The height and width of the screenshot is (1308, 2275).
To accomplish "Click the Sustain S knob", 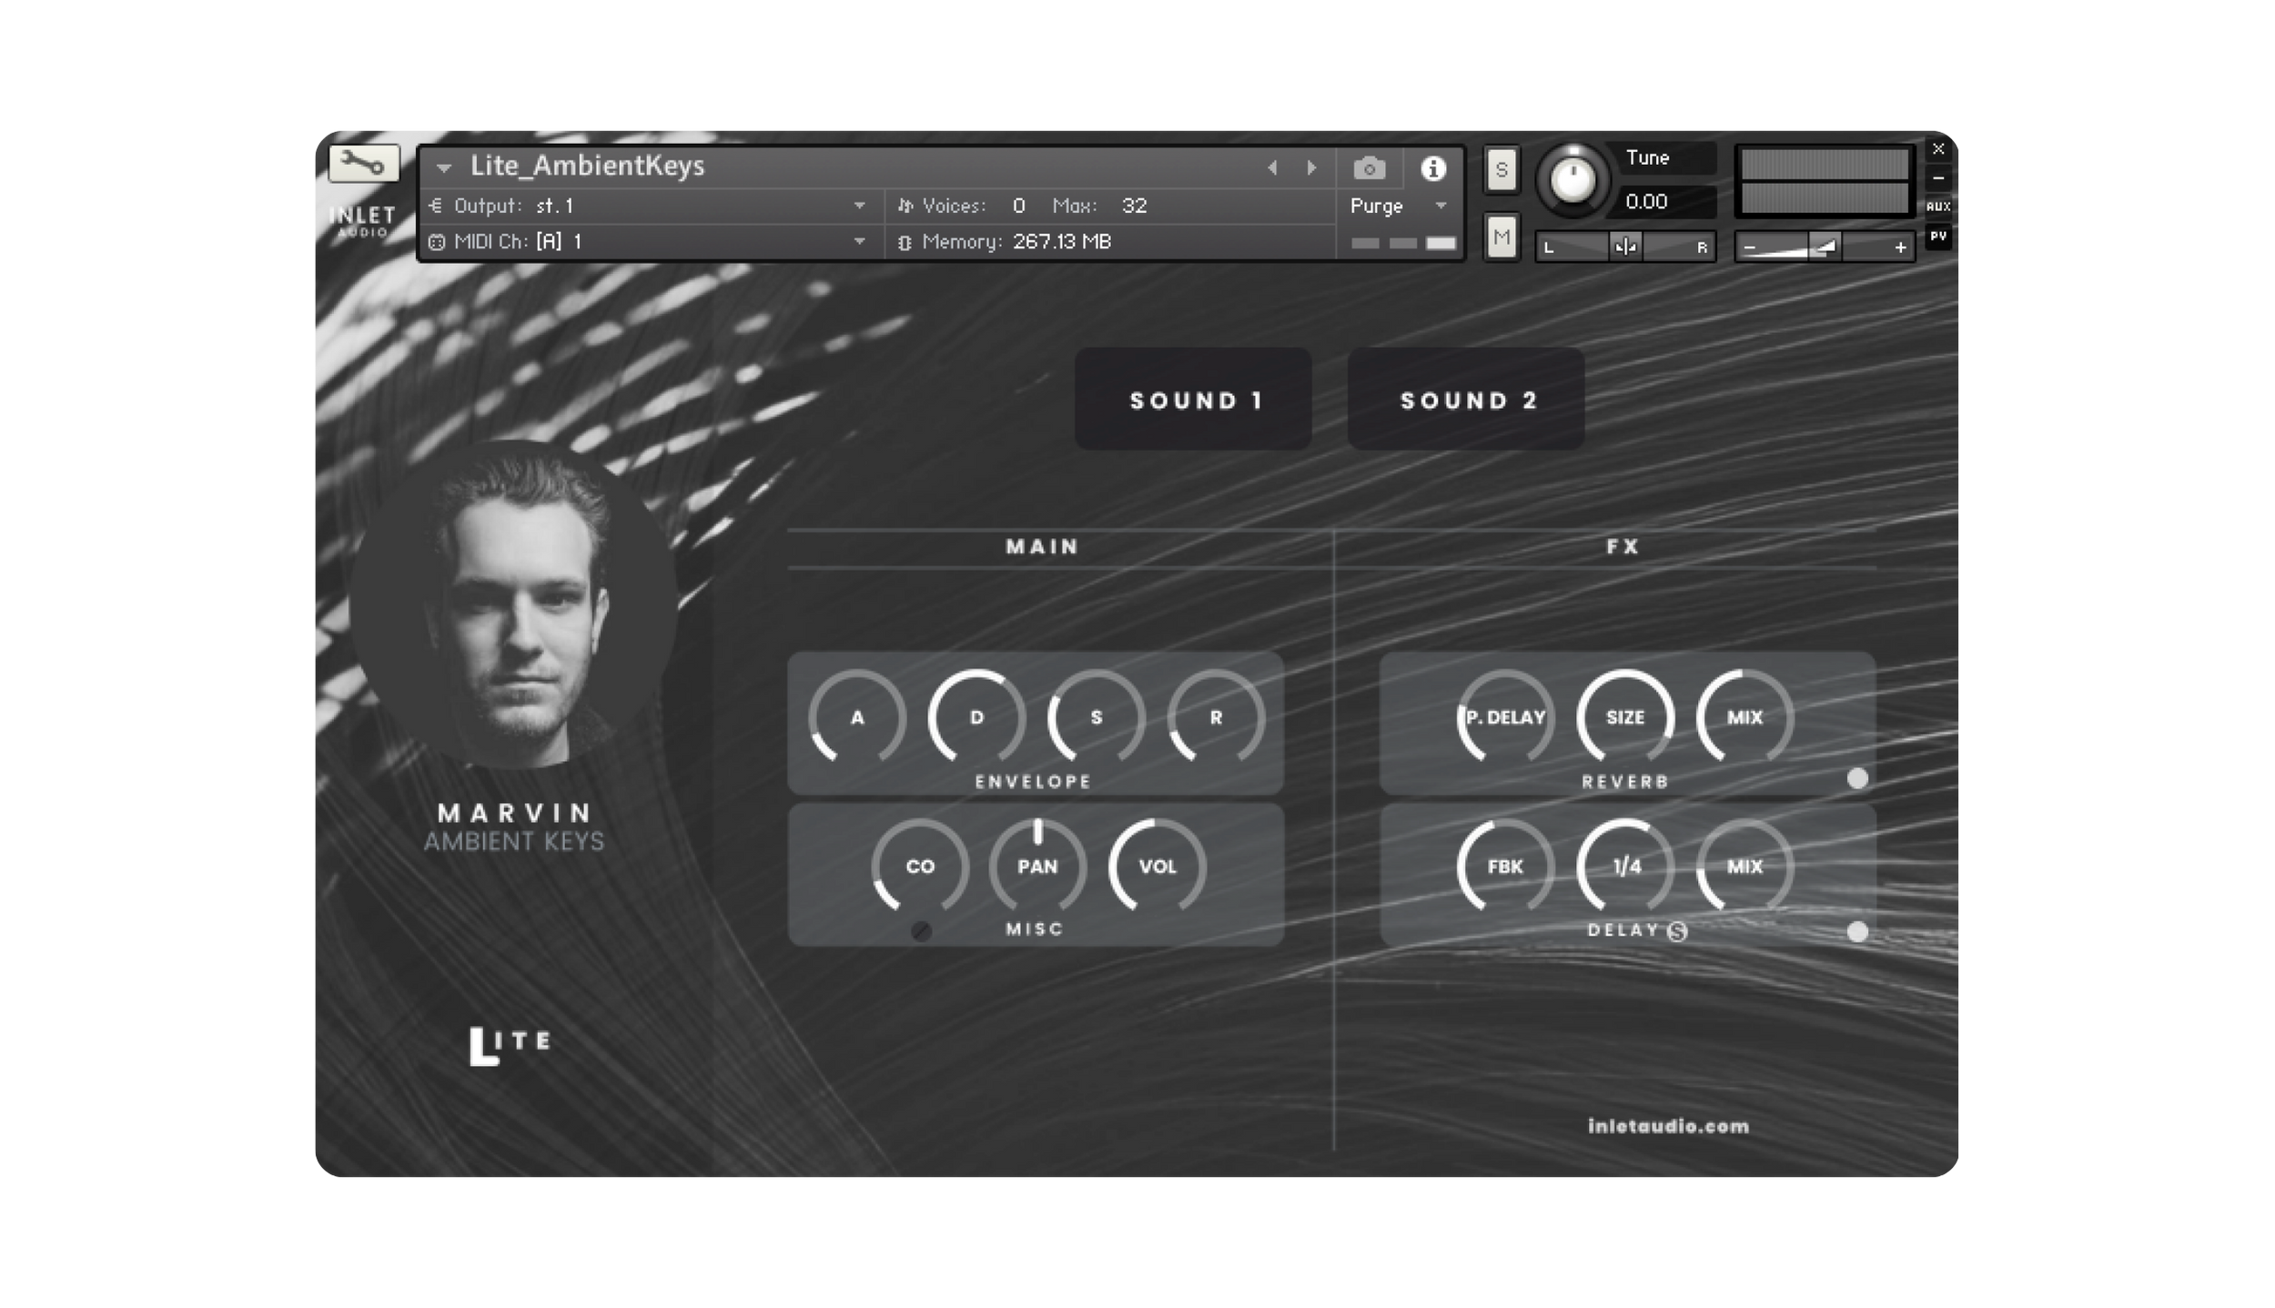I will [x=1096, y=717].
